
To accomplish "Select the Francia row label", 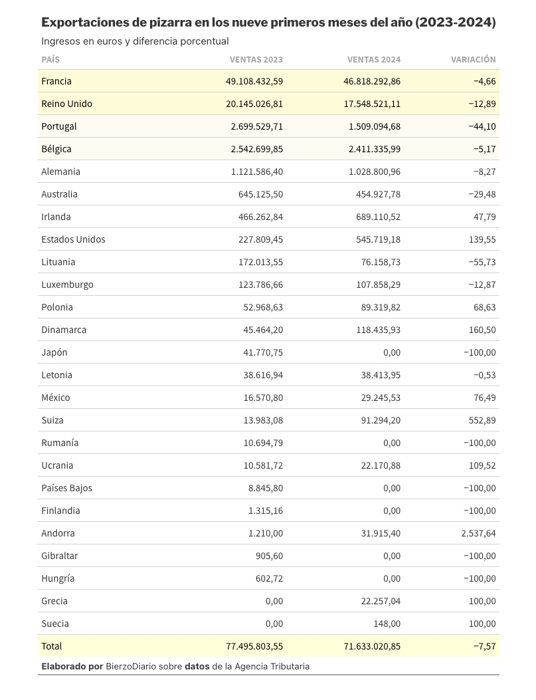I will click(56, 81).
